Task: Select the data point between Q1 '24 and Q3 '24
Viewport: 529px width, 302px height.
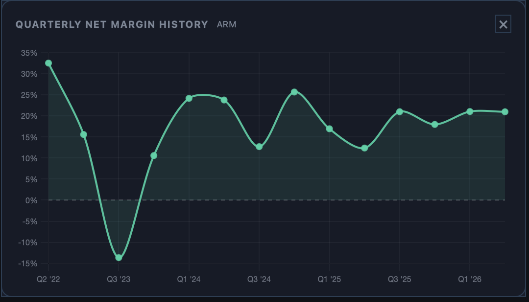Action: [x=224, y=100]
